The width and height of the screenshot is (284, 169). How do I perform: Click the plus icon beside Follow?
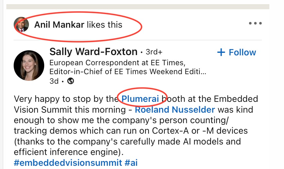pos(221,53)
